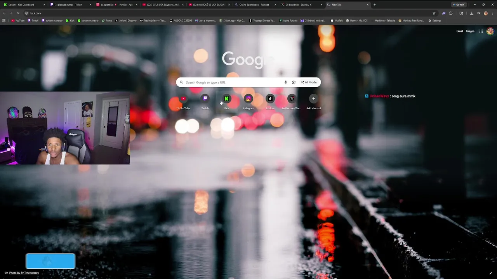This screenshot has height=279, width=497.
Task: Open Monkey: Free Rand... bookmark
Action: 411,21
